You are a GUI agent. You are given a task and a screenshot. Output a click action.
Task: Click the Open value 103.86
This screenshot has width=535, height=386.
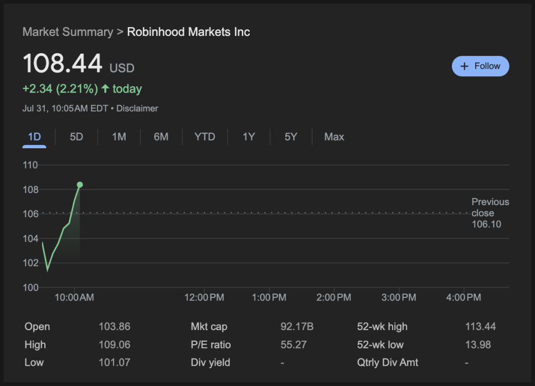pos(115,327)
